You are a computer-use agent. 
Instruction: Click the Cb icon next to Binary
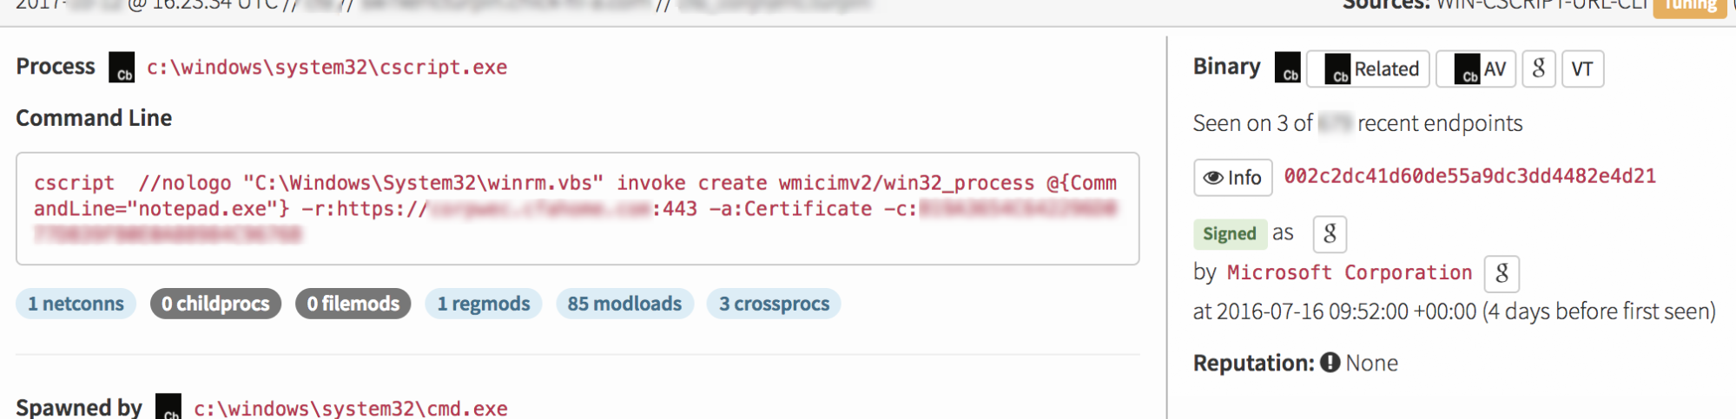pyautogui.click(x=1287, y=68)
